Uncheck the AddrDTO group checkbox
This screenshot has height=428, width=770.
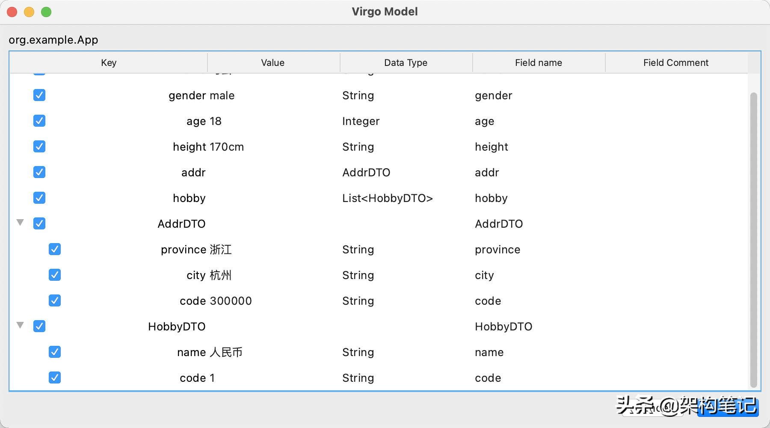click(39, 223)
